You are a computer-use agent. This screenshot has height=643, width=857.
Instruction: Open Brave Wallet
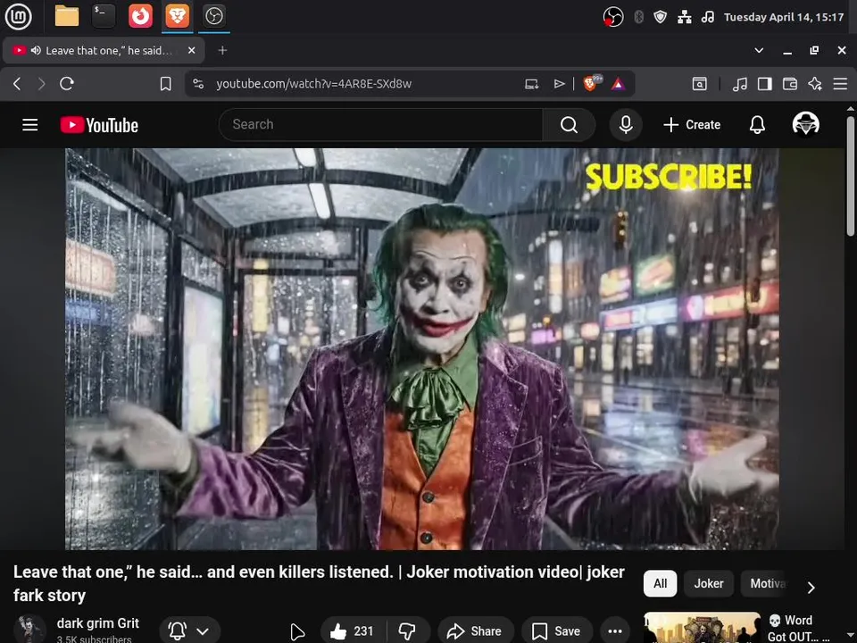[x=790, y=84]
